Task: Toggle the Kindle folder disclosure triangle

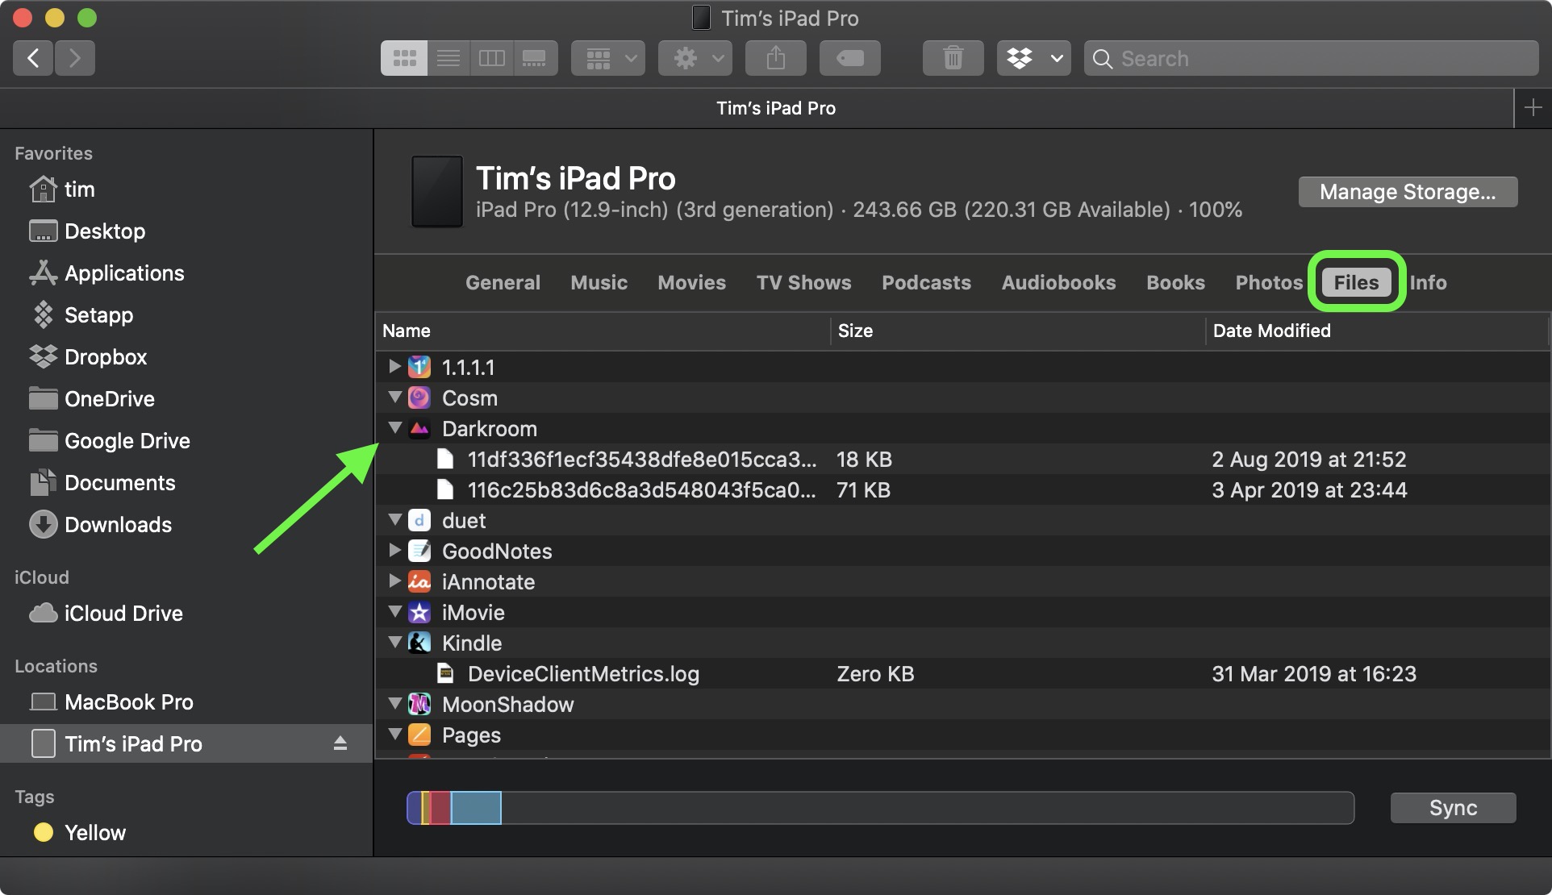Action: [x=394, y=643]
